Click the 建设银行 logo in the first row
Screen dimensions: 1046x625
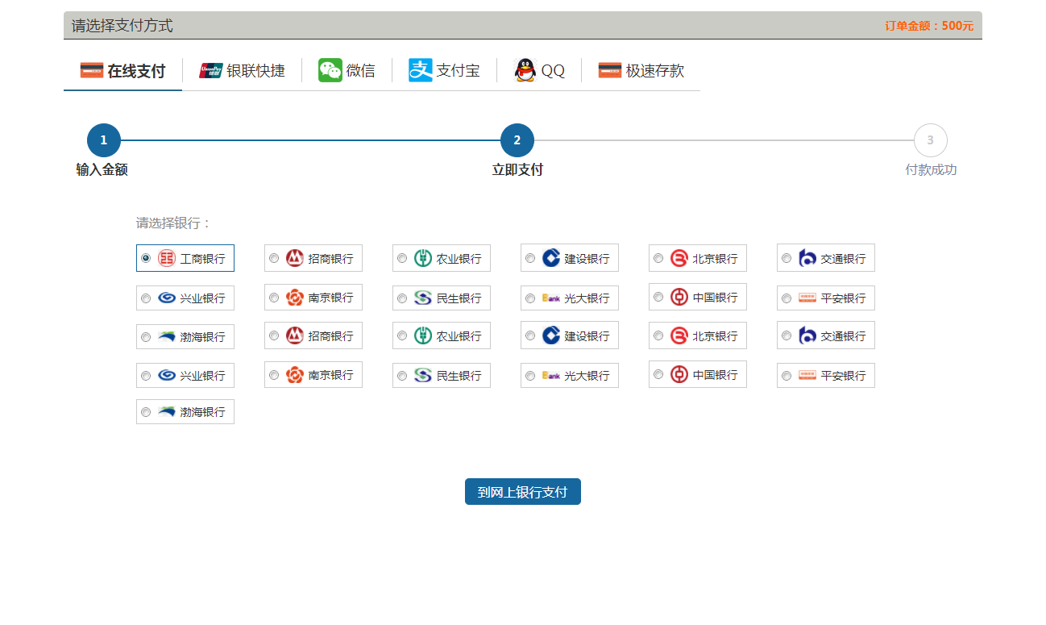[551, 258]
